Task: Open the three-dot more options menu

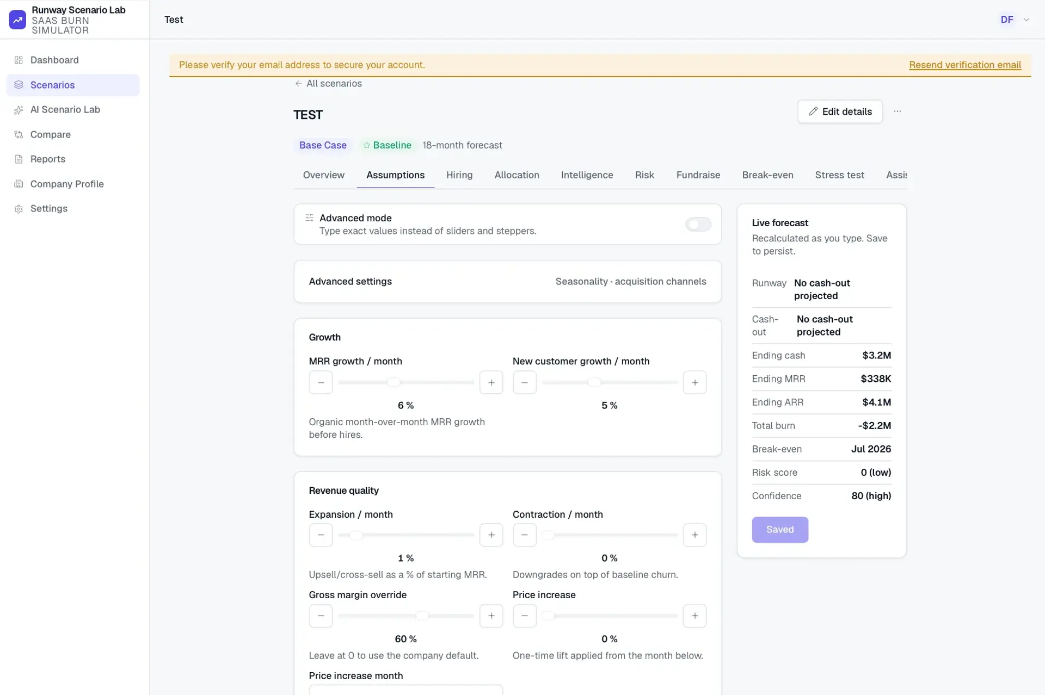Action: (897, 111)
